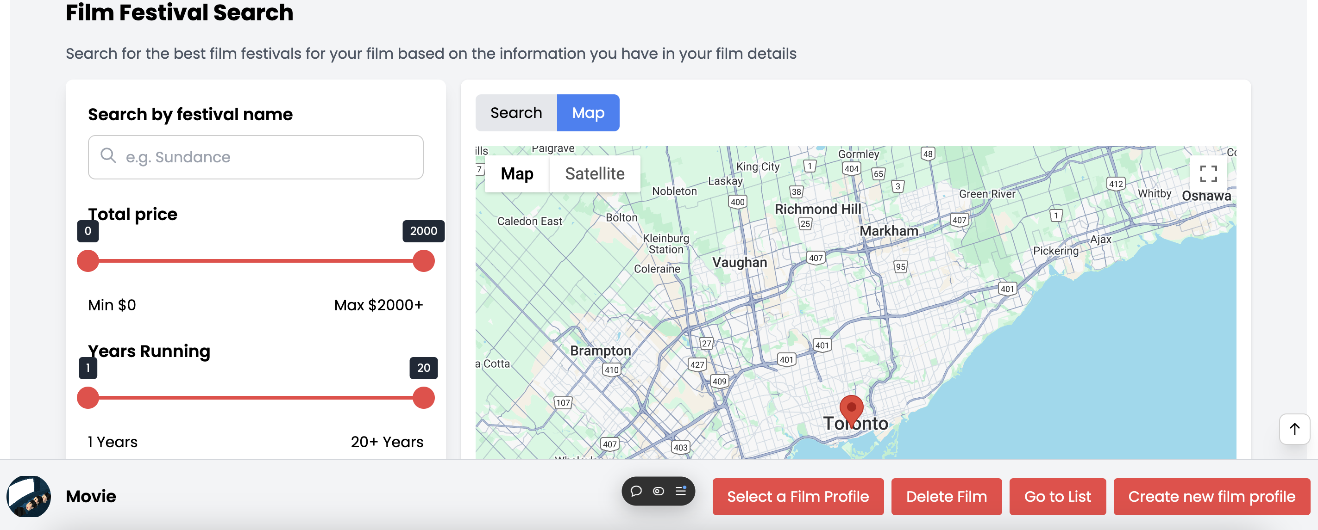
Task: Open the list icon with blue dot
Action: click(680, 491)
